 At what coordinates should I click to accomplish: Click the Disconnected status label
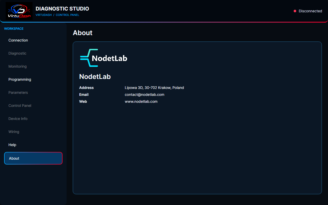(x=310, y=11)
